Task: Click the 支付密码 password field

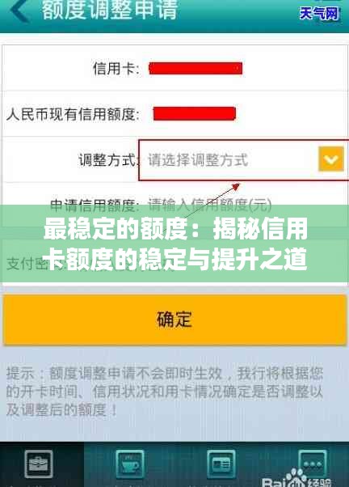Action: point(174,264)
